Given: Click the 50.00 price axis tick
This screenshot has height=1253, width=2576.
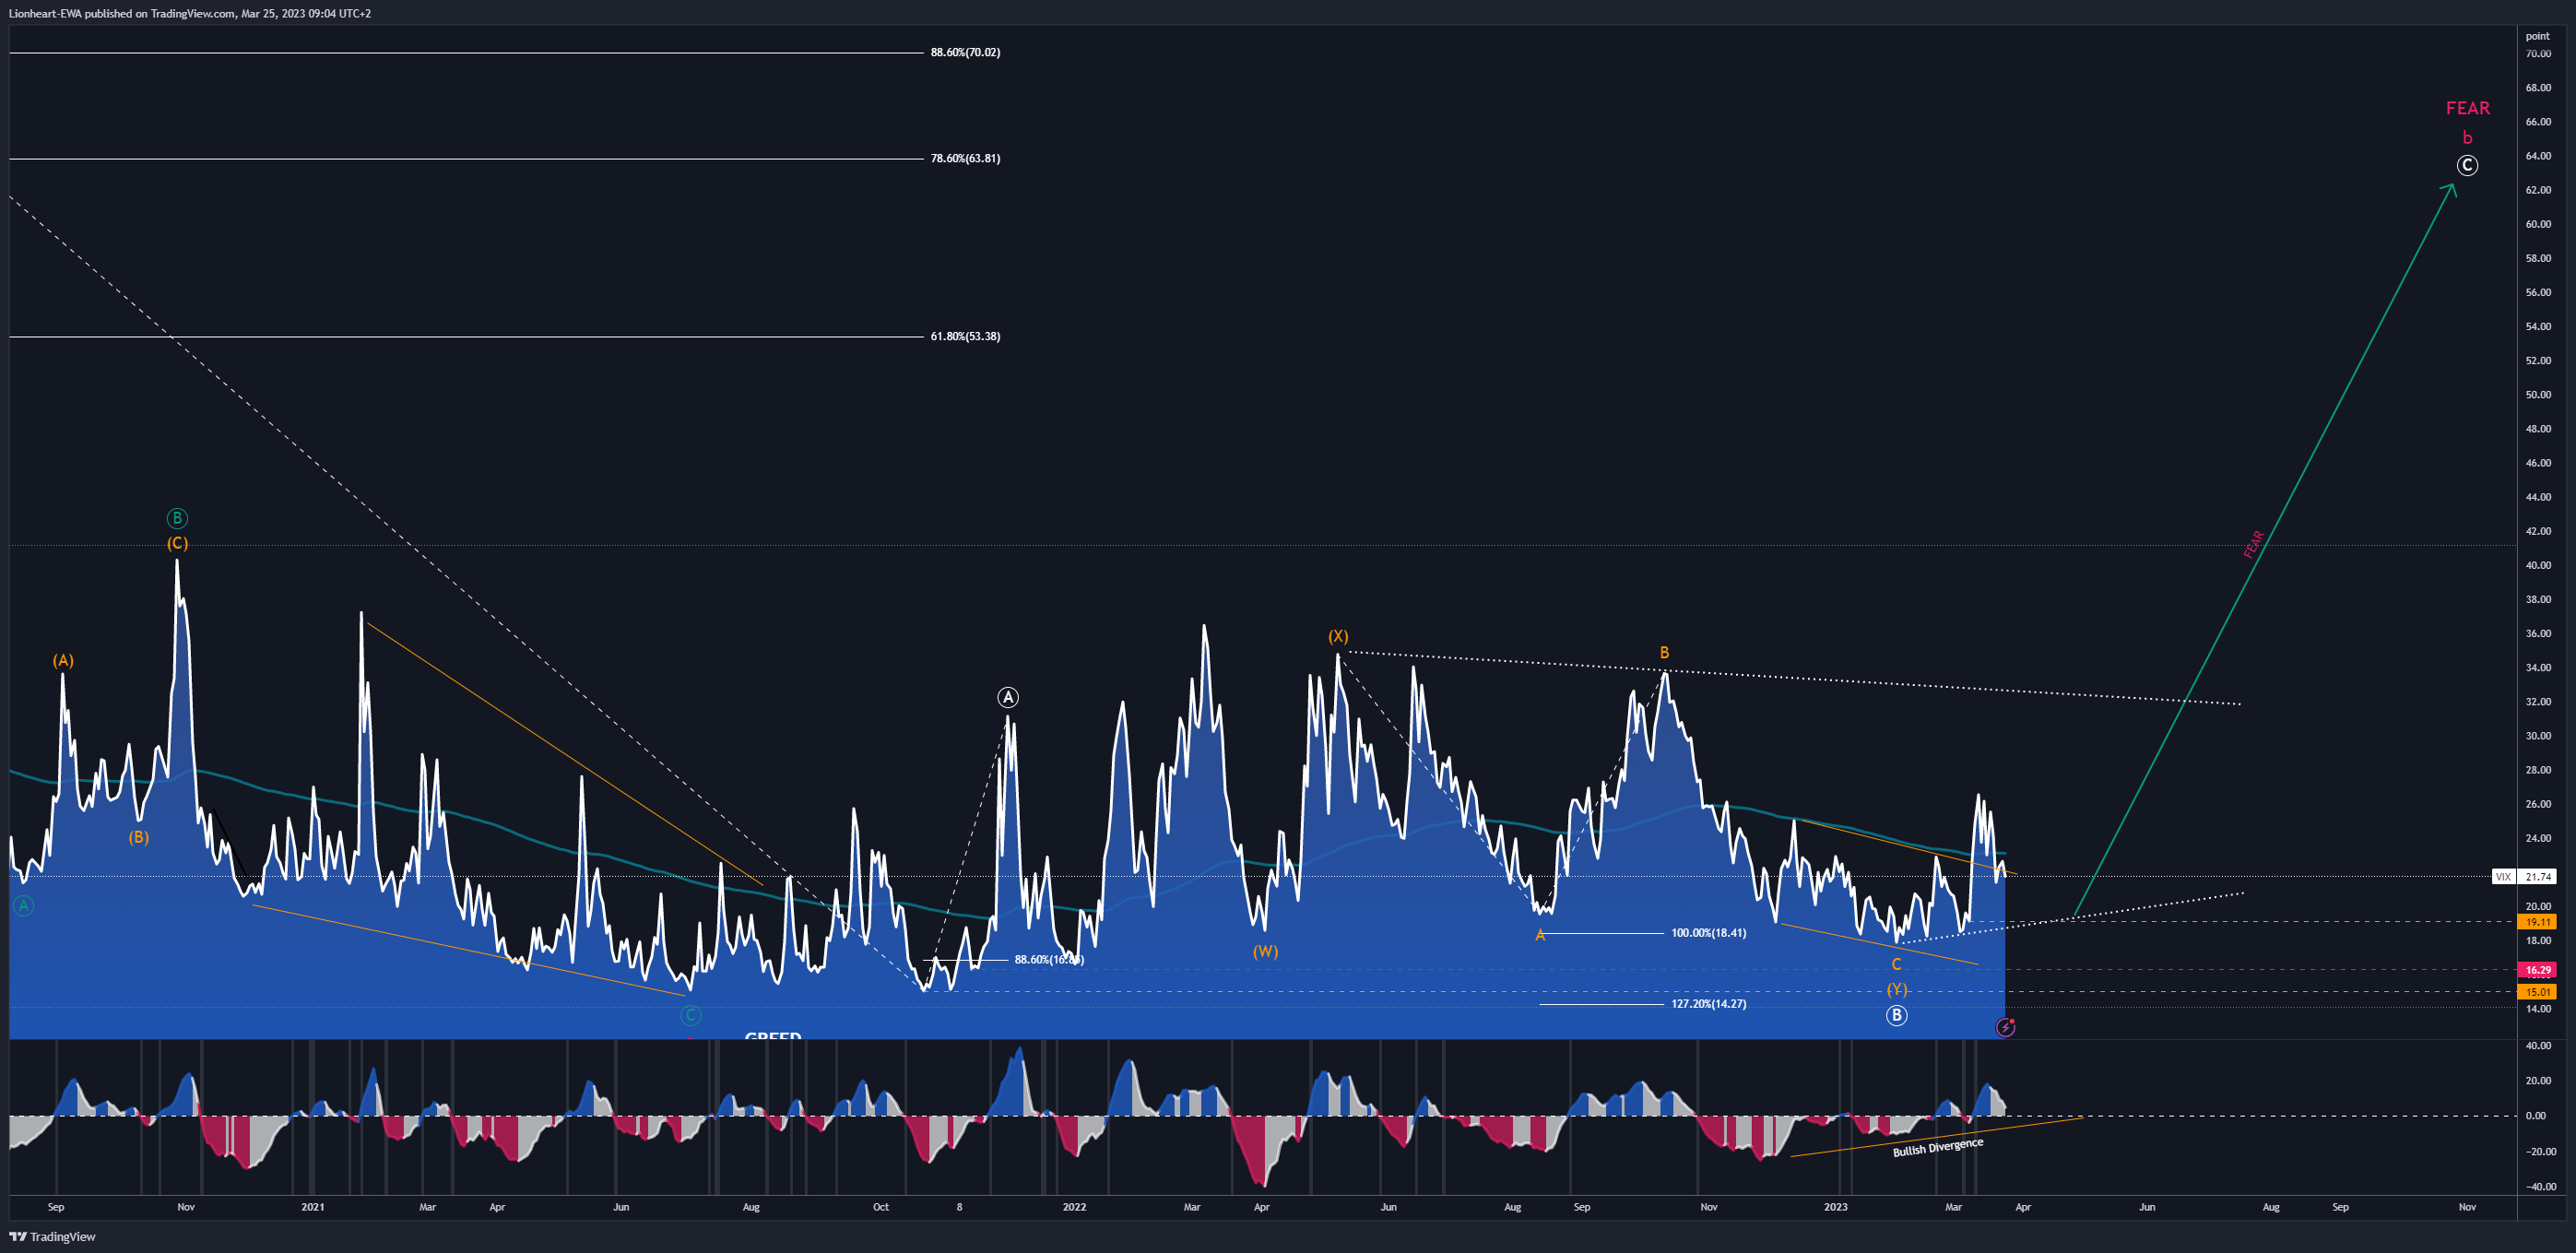Looking at the screenshot, I should click(2537, 395).
